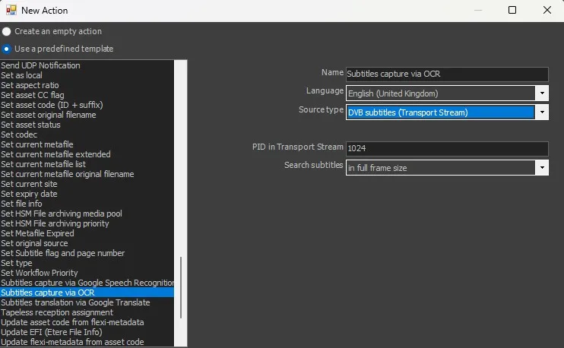Choose 'Subtitles capture via Google Speech Recognition'
564x348 pixels.
[x=87, y=283]
